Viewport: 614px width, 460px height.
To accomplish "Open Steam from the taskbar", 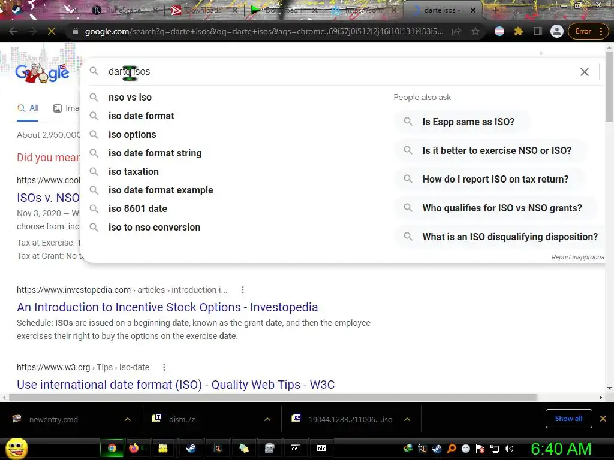I will [191, 448].
